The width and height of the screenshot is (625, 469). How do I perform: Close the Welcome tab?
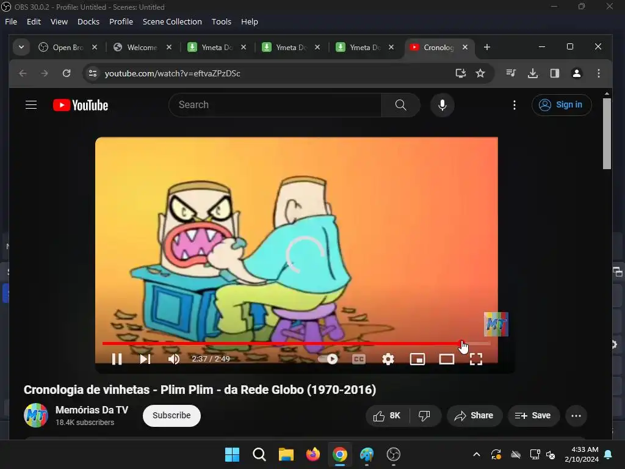pyautogui.click(x=169, y=47)
